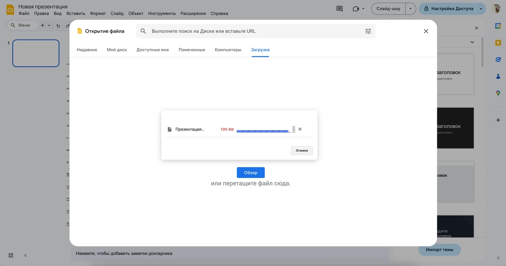
Task: Expand Слайд-шоу options dropdown arrow
Action: (x=410, y=8)
